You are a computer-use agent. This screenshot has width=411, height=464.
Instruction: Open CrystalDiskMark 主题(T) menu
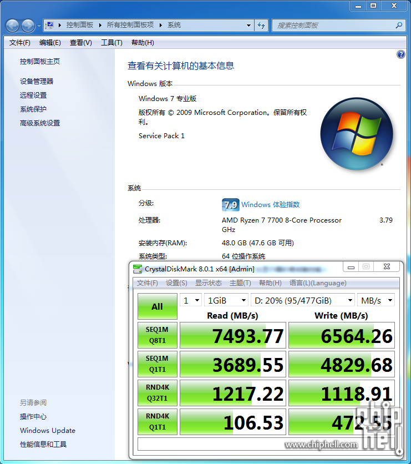240,283
